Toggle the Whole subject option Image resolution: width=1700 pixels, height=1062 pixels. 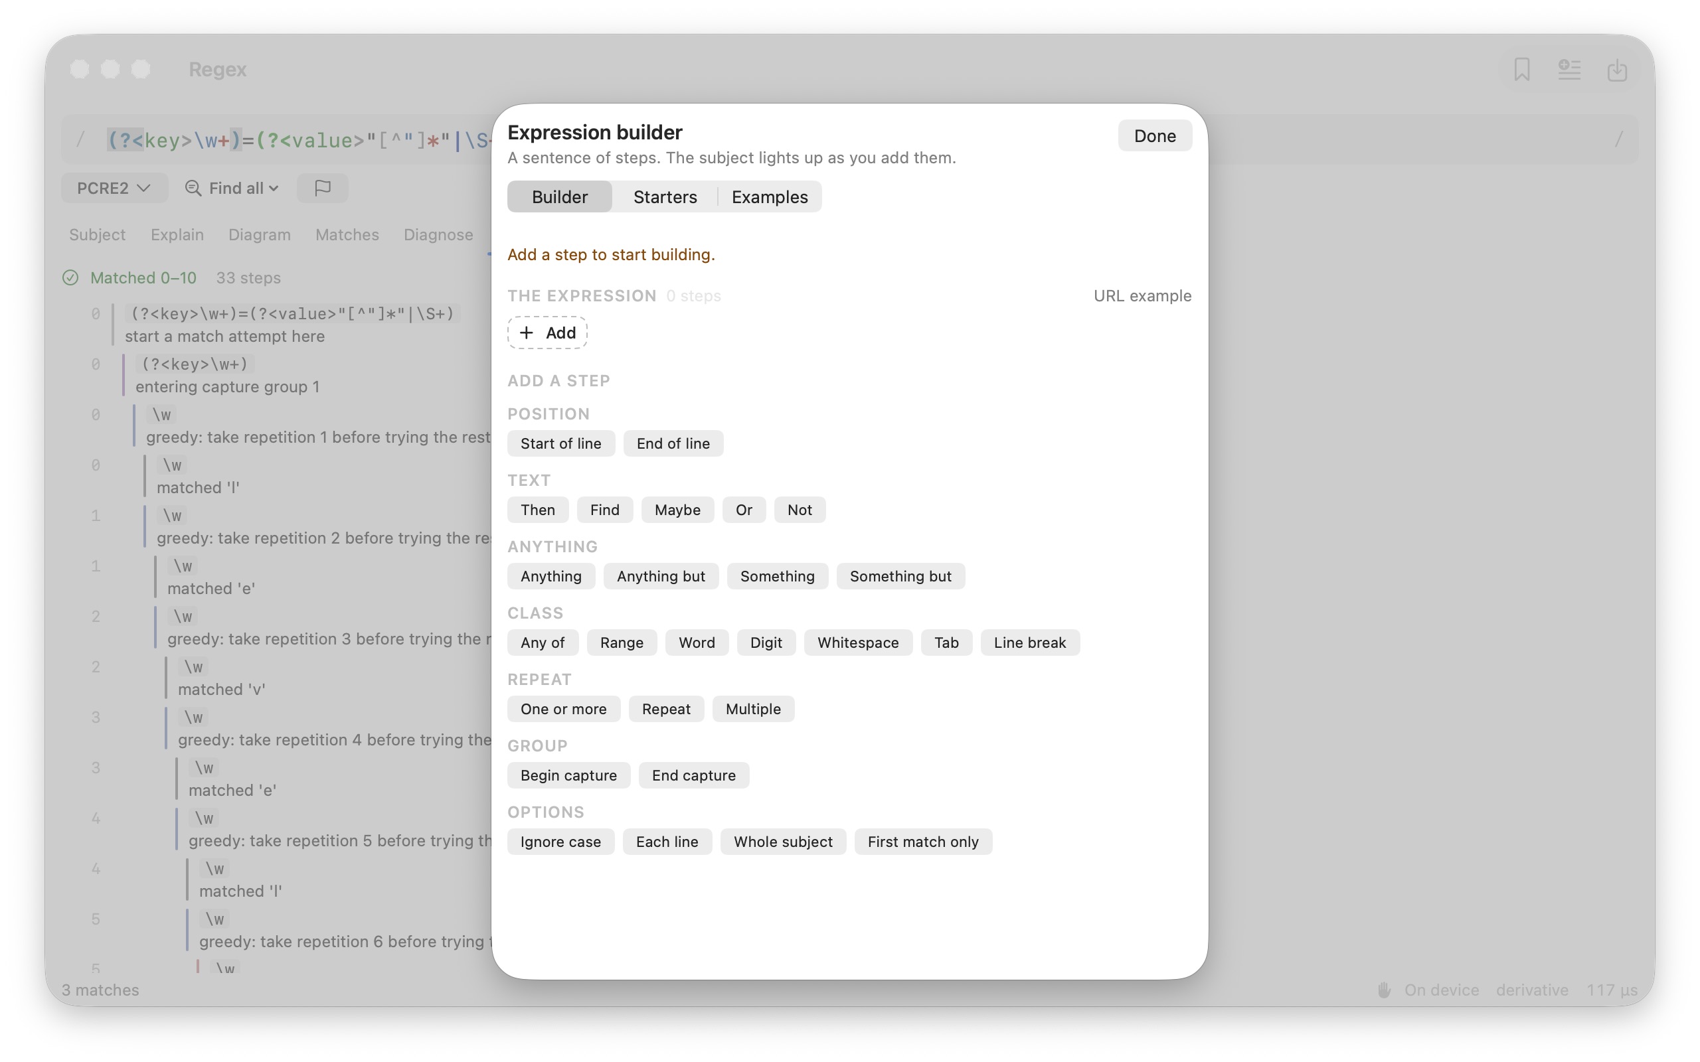click(782, 842)
